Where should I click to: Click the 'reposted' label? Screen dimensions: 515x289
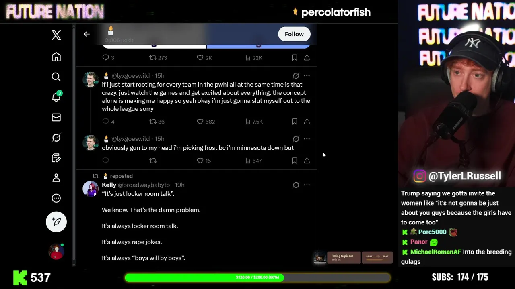click(x=121, y=176)
